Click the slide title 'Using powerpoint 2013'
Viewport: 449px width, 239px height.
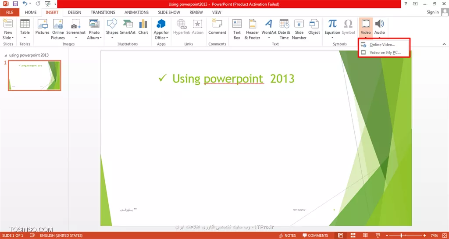tap(233, 78)
